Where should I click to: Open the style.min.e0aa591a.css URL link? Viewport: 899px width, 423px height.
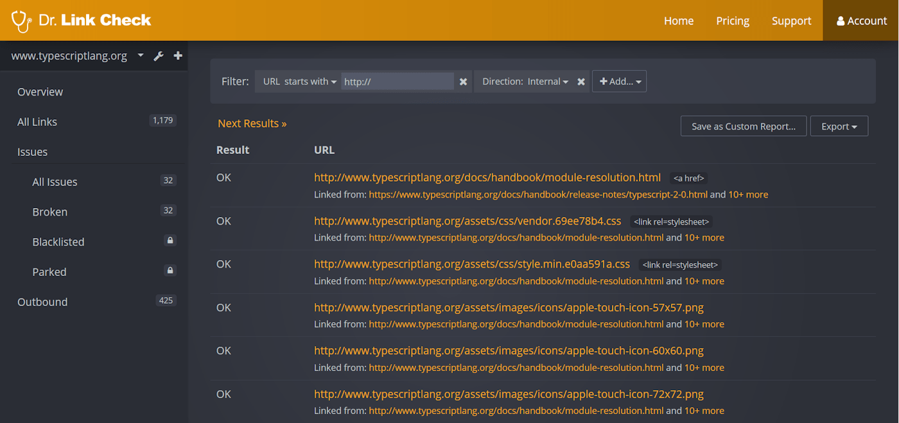point(472,264)
